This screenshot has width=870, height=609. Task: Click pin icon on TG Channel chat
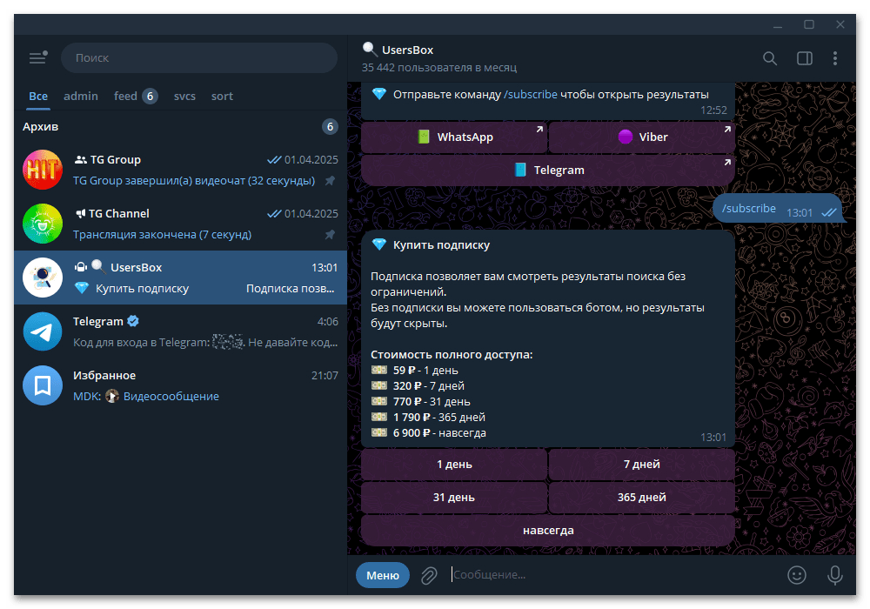[x=330, y=235]
